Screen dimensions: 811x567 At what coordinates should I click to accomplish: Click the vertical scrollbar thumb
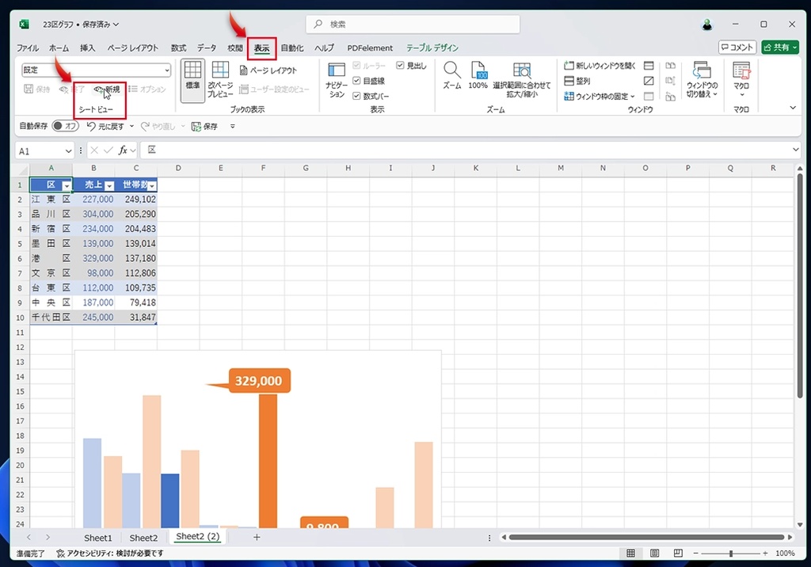point(800,286)
